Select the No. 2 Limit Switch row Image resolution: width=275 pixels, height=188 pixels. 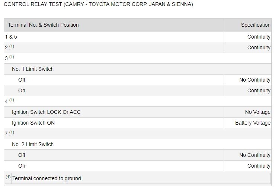tap(33, 144)
